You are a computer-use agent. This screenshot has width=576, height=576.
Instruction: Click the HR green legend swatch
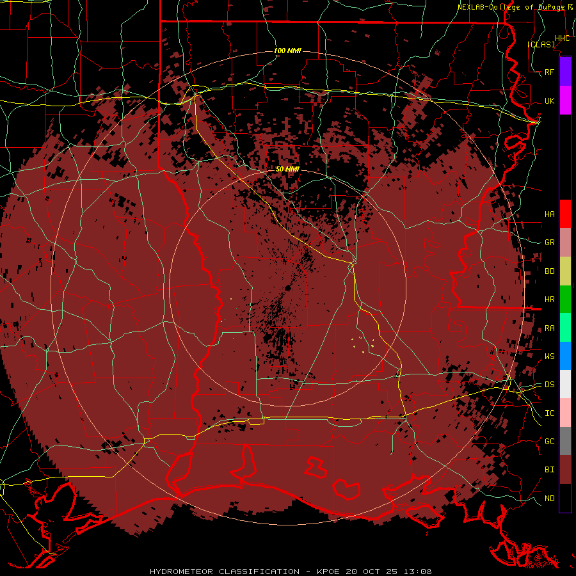(x=565, y=299)
